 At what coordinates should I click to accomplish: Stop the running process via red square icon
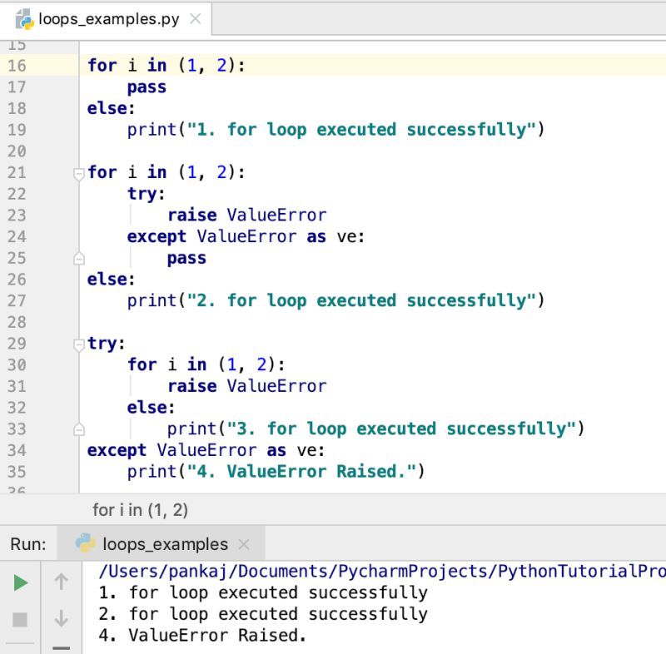21,619
